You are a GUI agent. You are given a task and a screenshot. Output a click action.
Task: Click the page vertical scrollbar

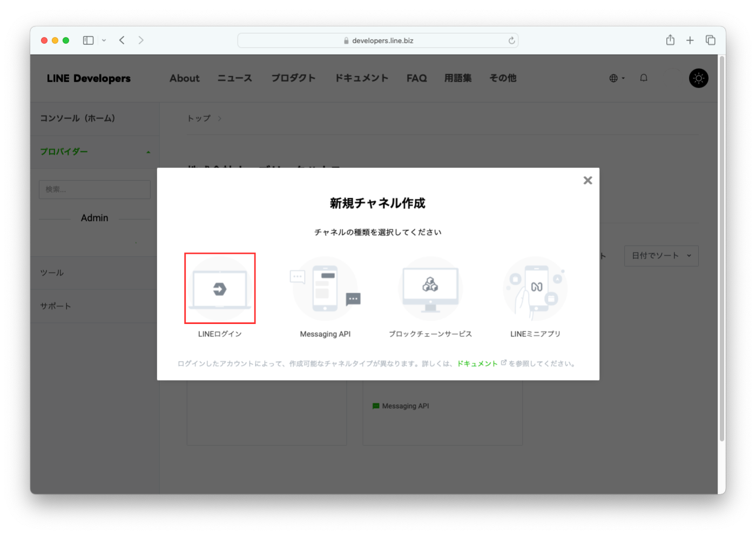pyautogui.click(x=722, y=248)
